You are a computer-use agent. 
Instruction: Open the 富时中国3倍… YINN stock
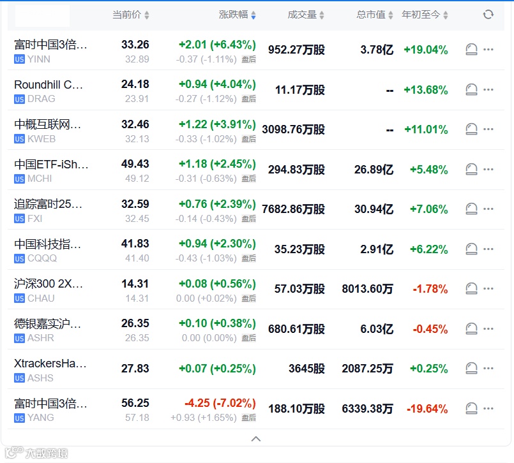[50, 52]
